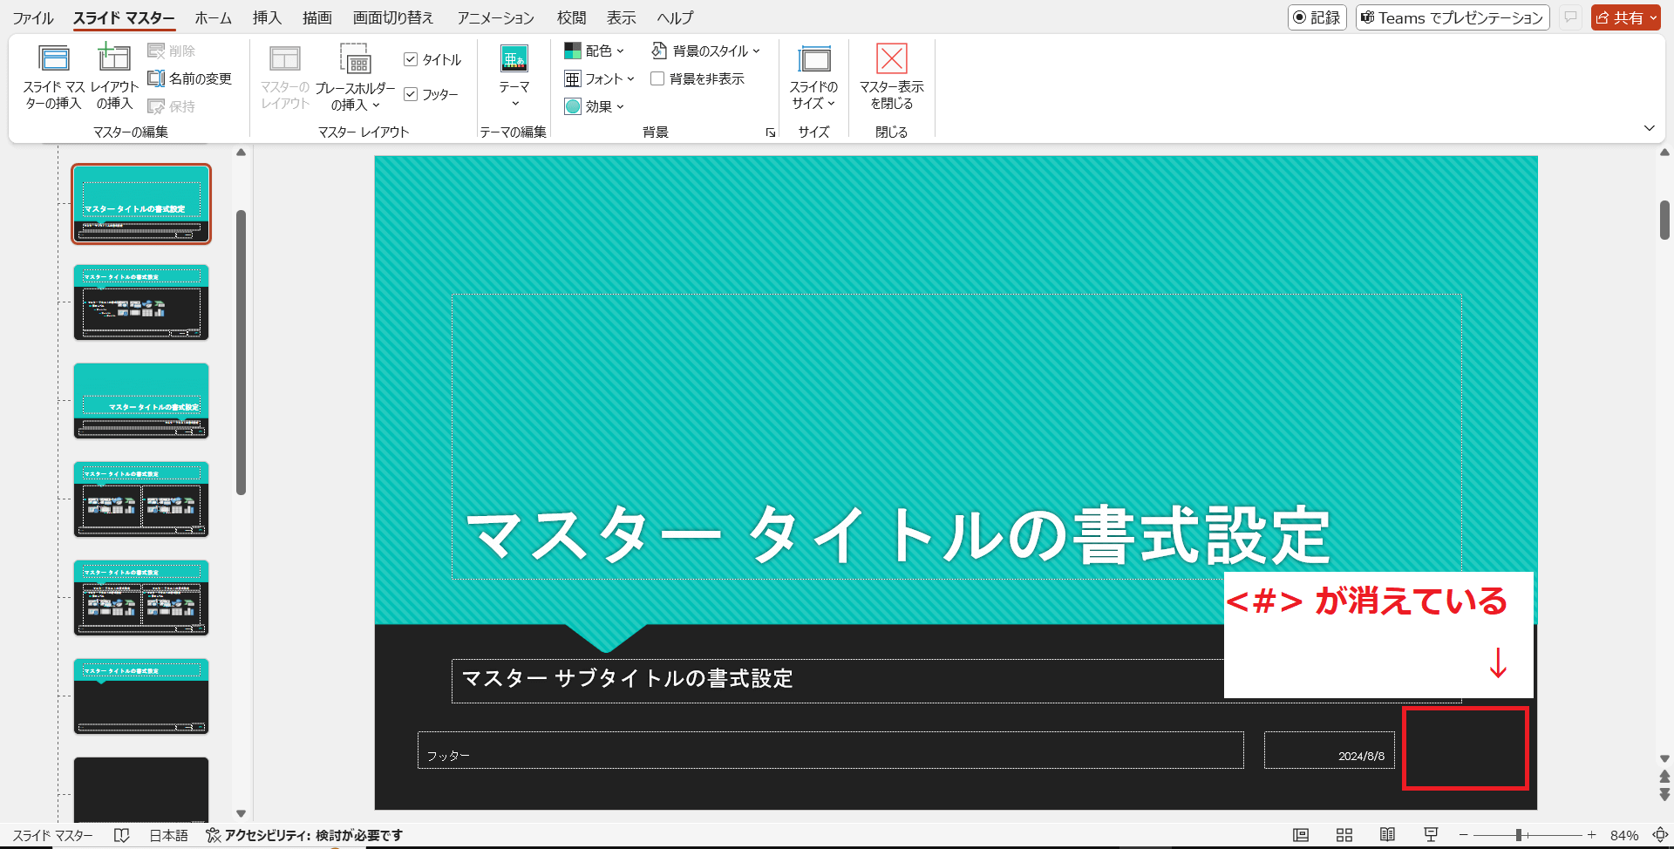Click the master title placeholder text
This screenshot has height=849, width=1674.
pyautogui.click(x=897, y=534)
